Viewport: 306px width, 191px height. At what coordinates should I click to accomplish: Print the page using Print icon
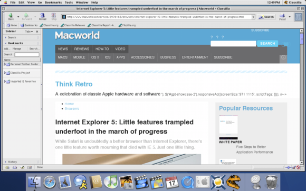pos(282,17)
